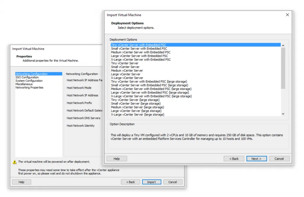The image size is (304, 197).
Task: Pick Large vCenter Server with Embedded PSC (large storage)
Action: [196, 93]
